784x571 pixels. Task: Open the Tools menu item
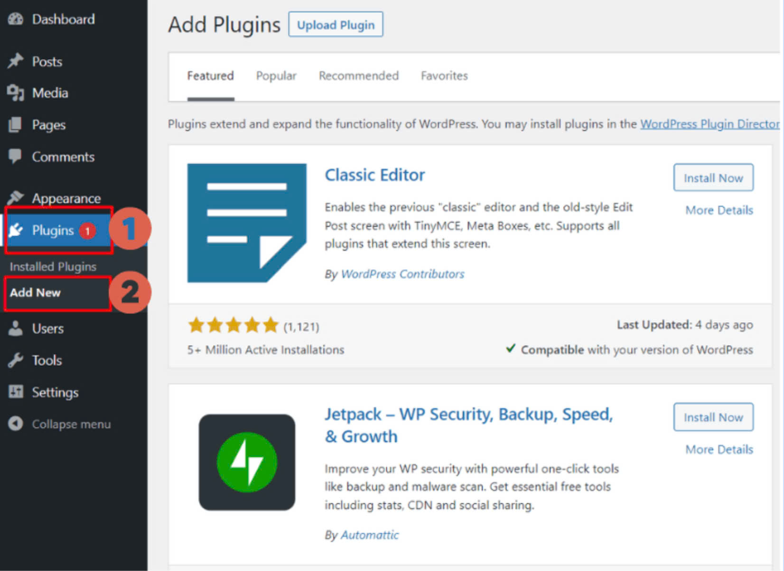click(47, 360)
